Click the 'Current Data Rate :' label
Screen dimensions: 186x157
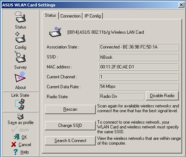[64, 87]
